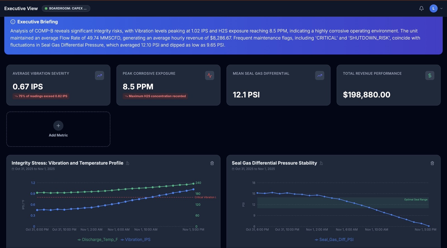This screenshot has width=447, height=248.
Task: Open the BOARDROOM: CAPEX selector pill
Action: (x=66, y=8)
